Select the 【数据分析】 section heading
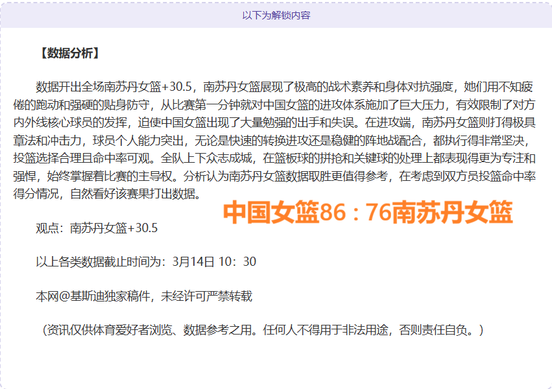Viewport: 552px width, 389px height. point(69,54)
